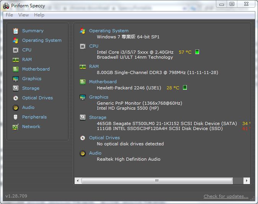The image size is (258, 204).
Task: Click the Storage disk icon in summary pane
Action: click(x=83, y=117)
